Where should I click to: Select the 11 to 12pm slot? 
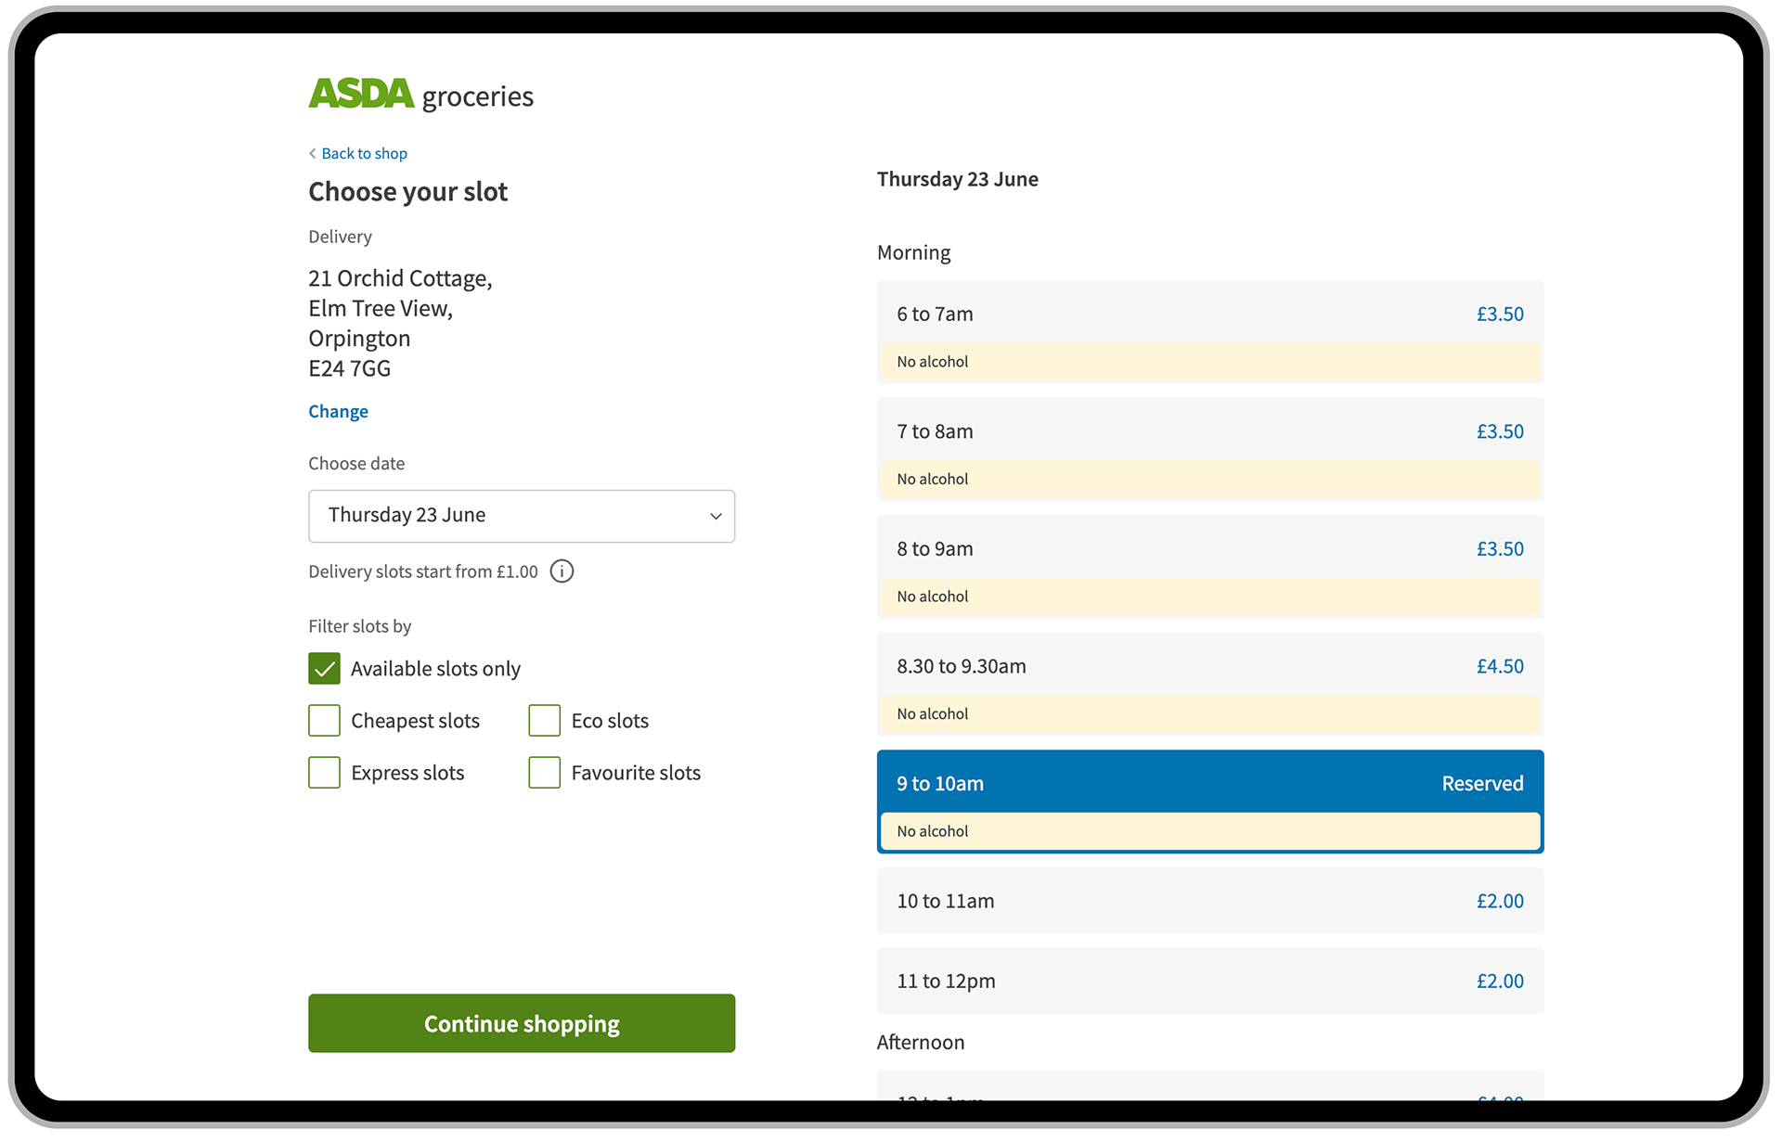[x=1209, y=982]
